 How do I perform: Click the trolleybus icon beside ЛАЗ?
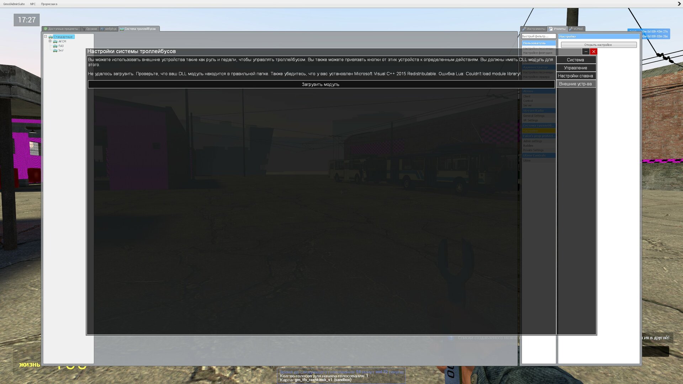pos(55,46)
